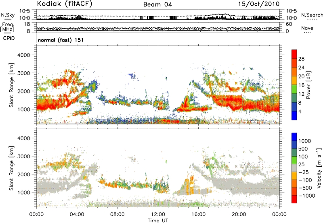Click the 'Nave' legend label
This screenshot has height=223, width=323.
click(x=307, y=28)
